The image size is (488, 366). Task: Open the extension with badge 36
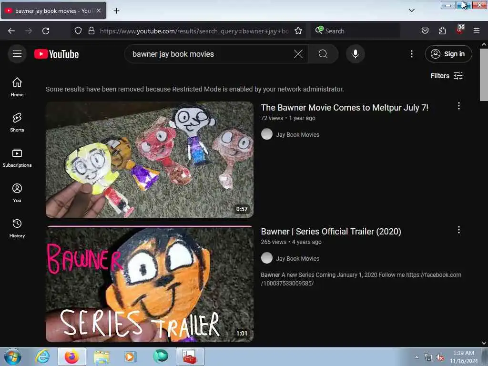(460, 30)
